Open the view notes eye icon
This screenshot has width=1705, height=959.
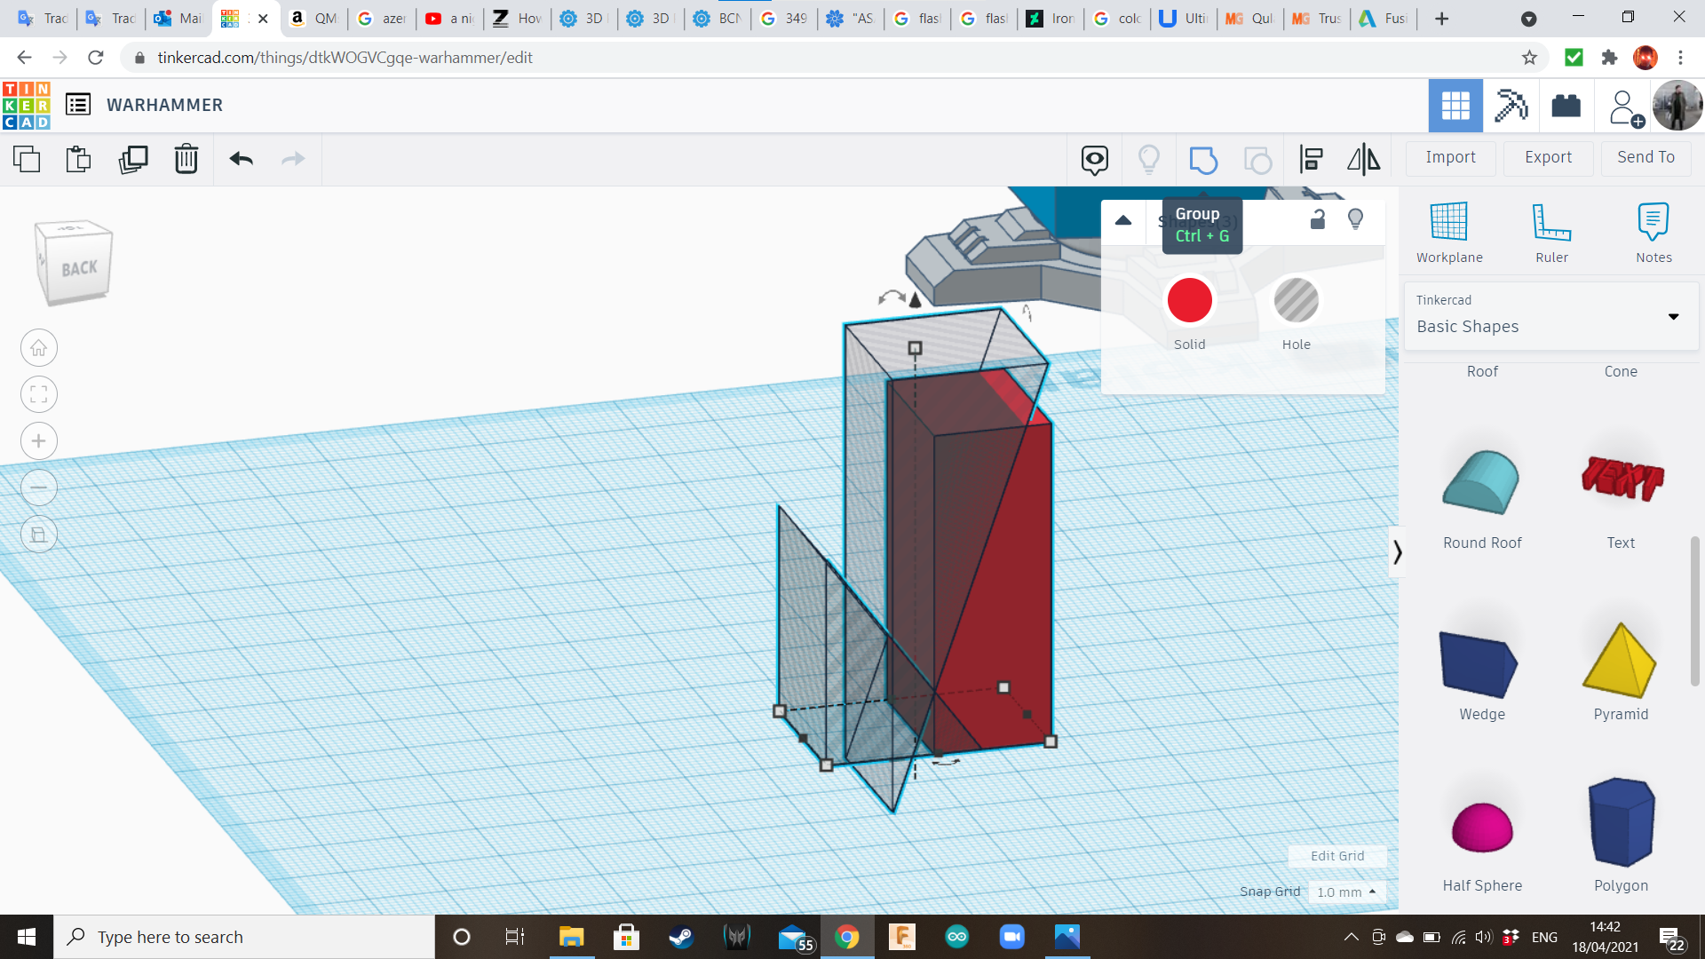[1095, 160]
